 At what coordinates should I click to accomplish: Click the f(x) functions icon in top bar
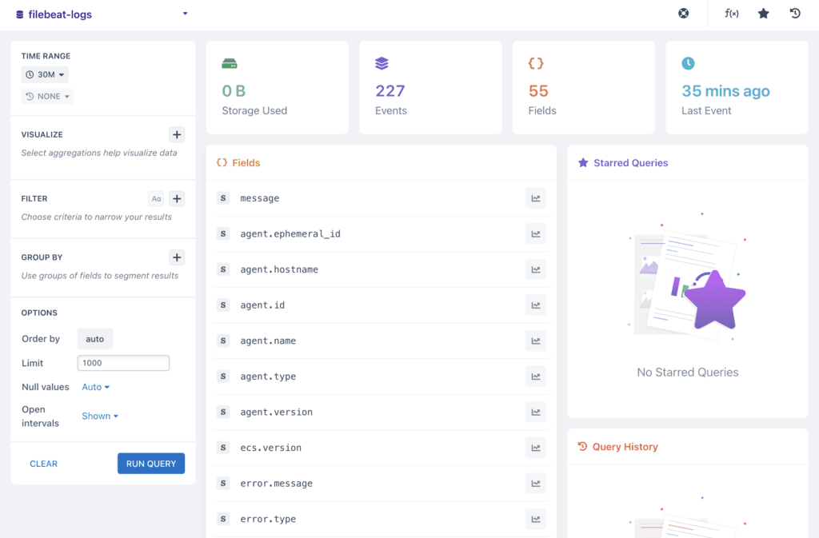tap(731, 14)
